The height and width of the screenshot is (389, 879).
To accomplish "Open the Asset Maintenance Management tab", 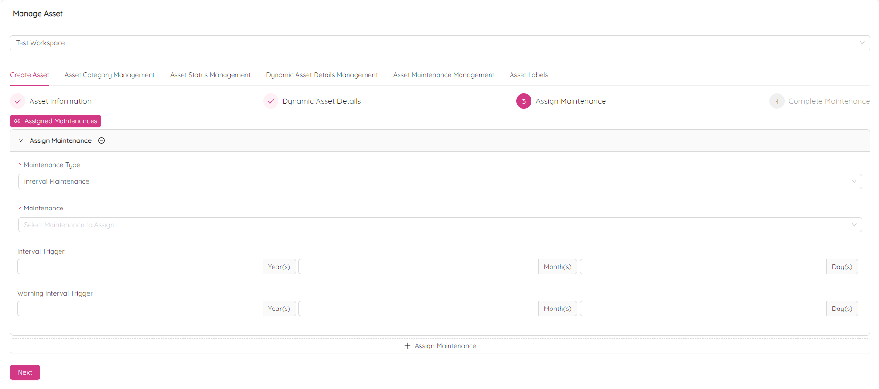I will tap(444, 75).
